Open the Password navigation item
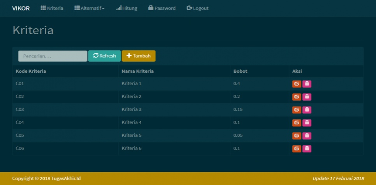This screenshot has width=376, height=185. (x=162, y=8)
